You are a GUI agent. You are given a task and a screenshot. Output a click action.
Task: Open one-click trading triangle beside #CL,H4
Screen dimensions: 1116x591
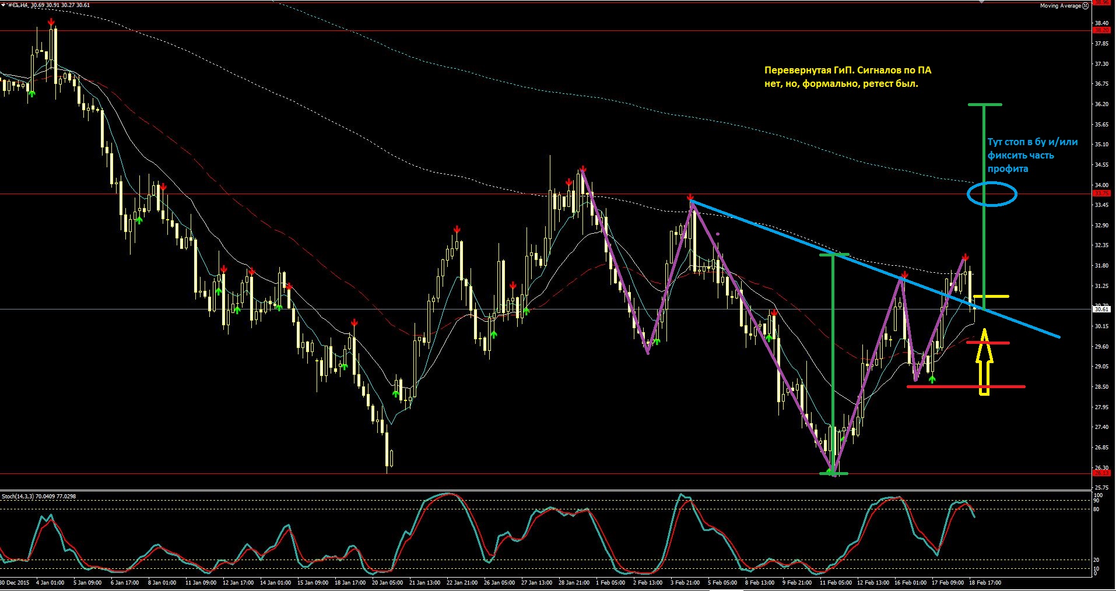pyautogui.click(x=3, y=5)
